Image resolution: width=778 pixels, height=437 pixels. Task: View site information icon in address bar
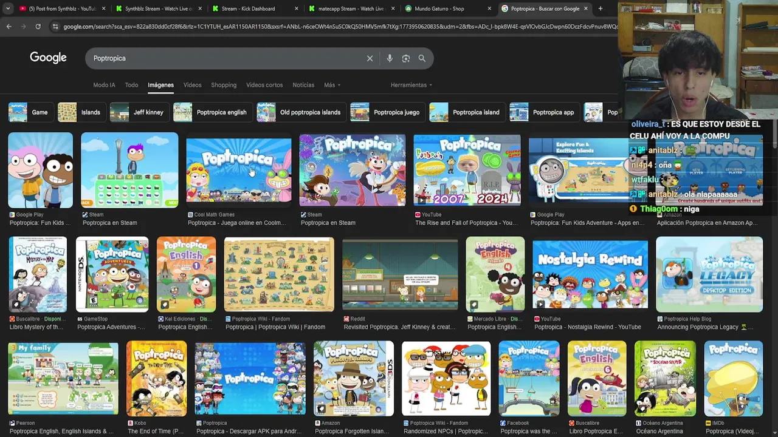tap(55, 27)
